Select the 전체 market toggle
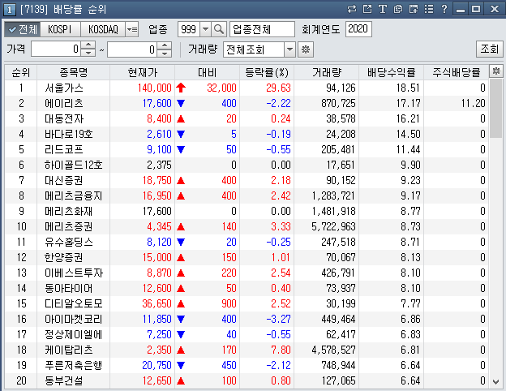506x391 pixels. click(22, 29)
